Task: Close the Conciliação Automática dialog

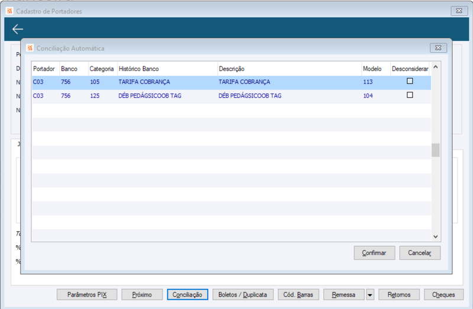Action: pyautogui.click(x=438, y=48)
